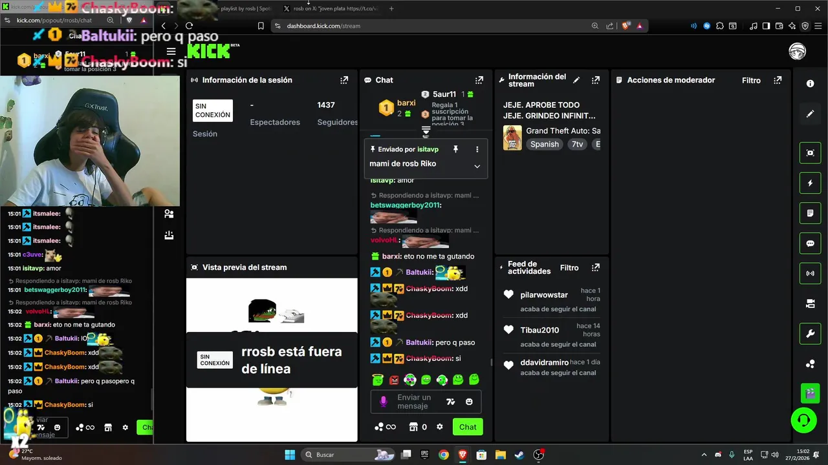828x465 pixels.
Task: Open Google Chrome from the taskbar
Action: (x=444, y=455)
